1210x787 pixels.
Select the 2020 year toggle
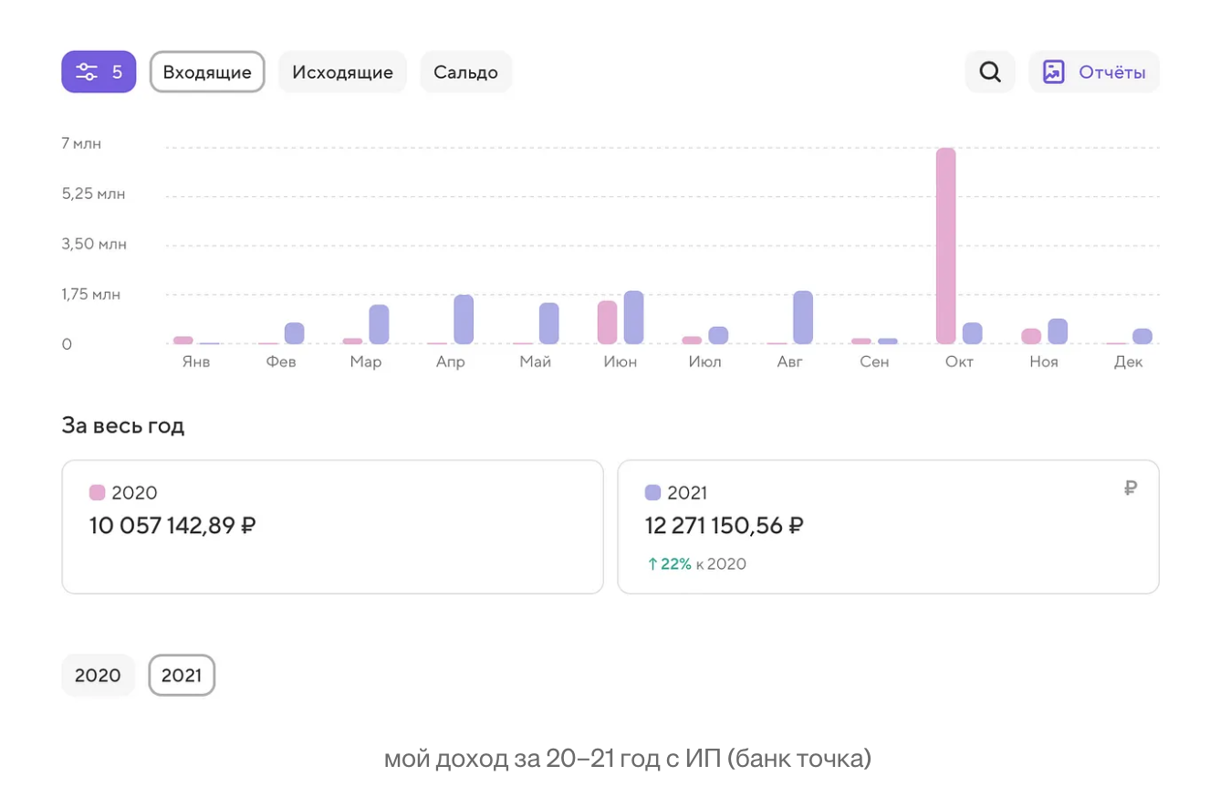(x=98, y=676)
